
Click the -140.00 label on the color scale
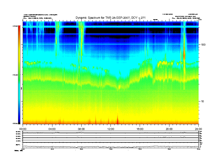coord(15,75)
